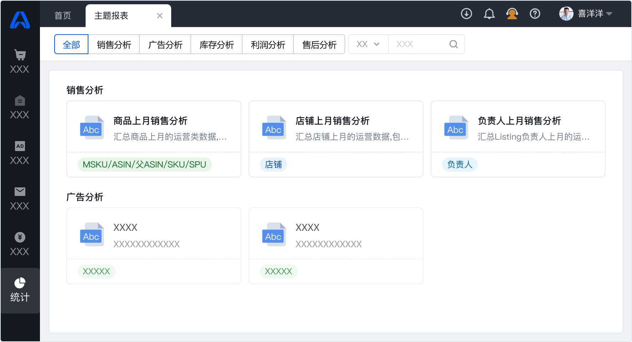Select the 销售分析 filter tab
The height and width of the screenshot is (342, 632).
[114, 45]
